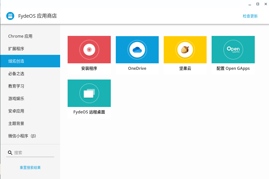Select the 教育学习 category
The height and width of the screenshot is (179, 269).
tap(30, 86)
